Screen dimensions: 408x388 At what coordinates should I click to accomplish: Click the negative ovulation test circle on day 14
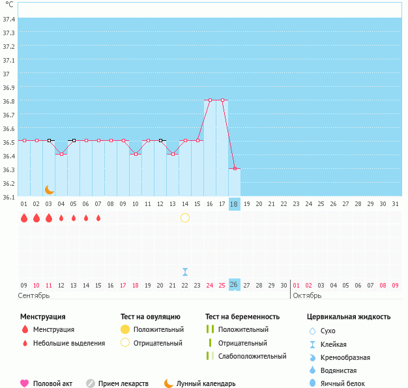pyautogui.click(x=185, y=218)
